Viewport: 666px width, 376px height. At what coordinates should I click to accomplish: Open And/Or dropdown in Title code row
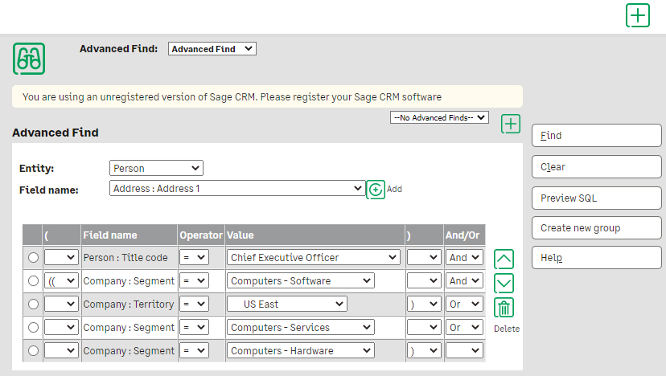pyautogui.click(x=464, y=257)
